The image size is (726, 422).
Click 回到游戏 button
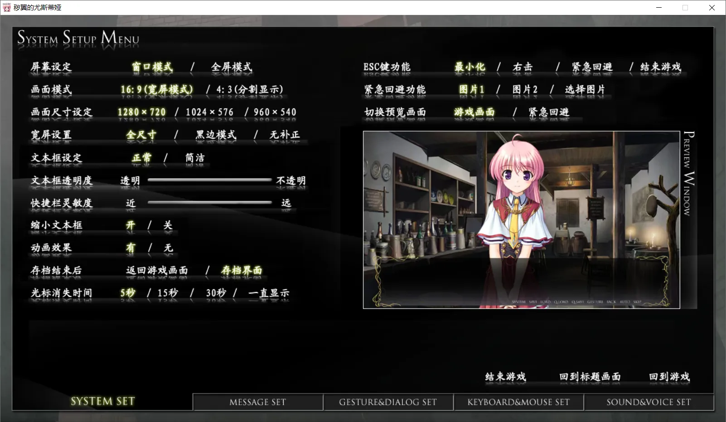coord(669,377)
